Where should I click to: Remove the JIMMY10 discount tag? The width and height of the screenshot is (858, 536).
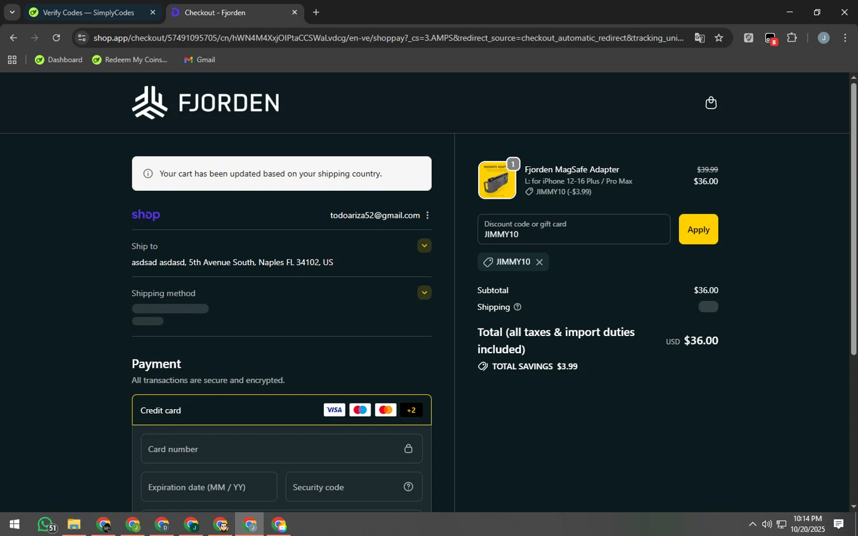539,262
